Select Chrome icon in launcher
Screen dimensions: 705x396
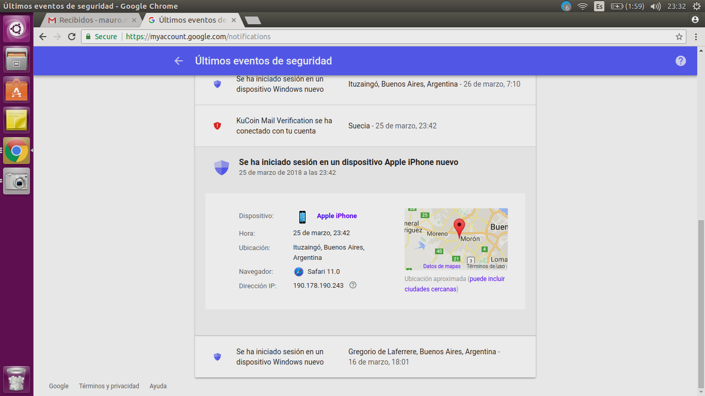pos(17,151)
